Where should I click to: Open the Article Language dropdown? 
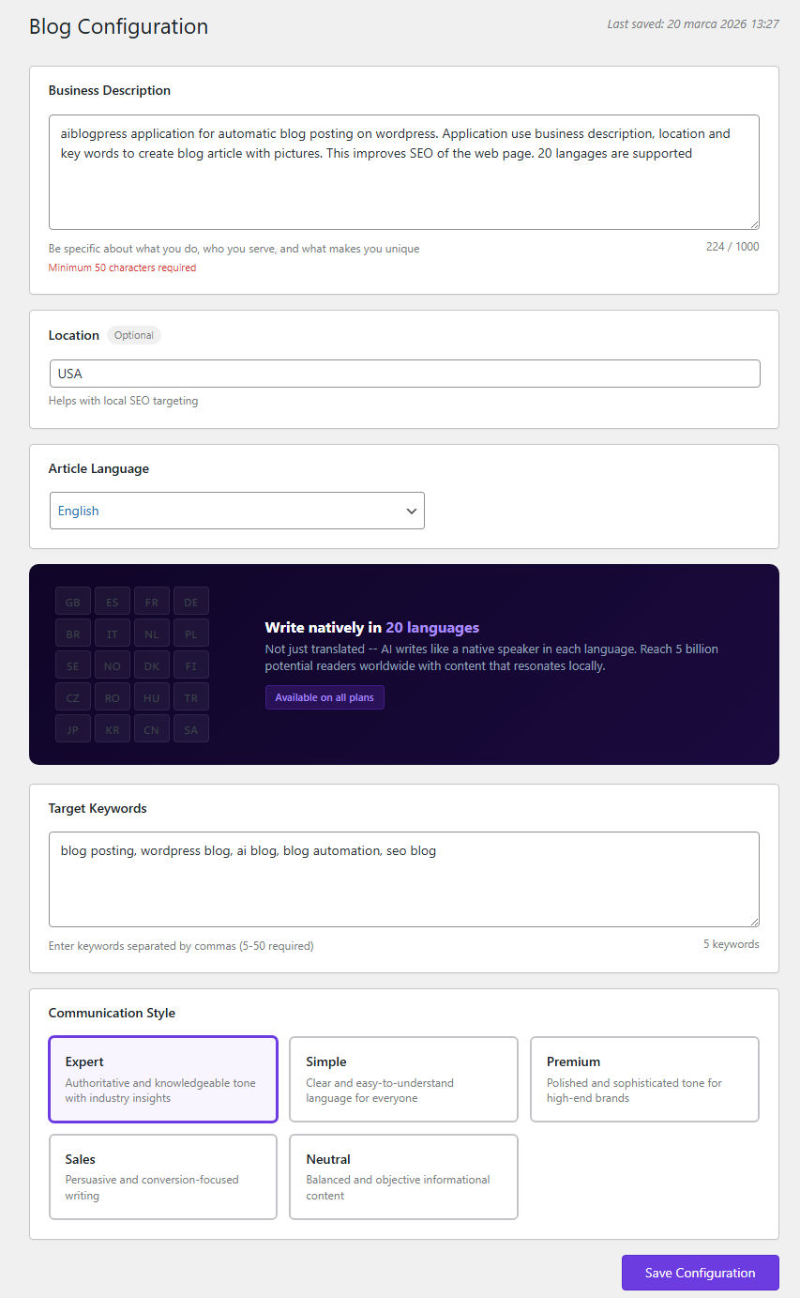236,511
